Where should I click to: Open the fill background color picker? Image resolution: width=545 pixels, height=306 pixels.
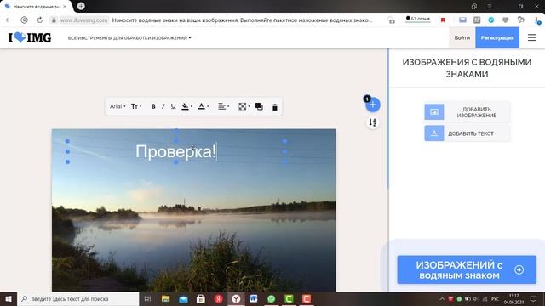coord(186,106)
